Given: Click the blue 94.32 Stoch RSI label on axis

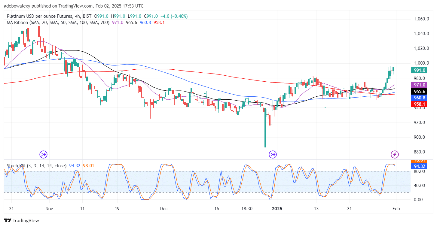Looking at the screenshot, I should 420,166.
